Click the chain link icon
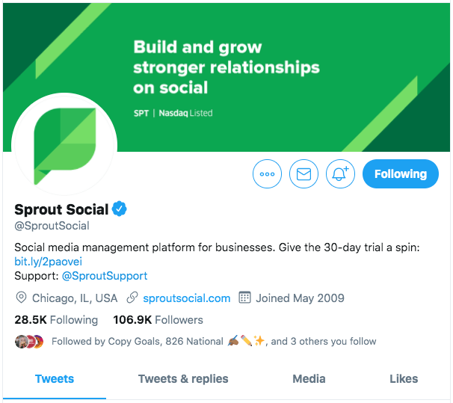This screenshot has height=403, width=453. pos(132,298)
